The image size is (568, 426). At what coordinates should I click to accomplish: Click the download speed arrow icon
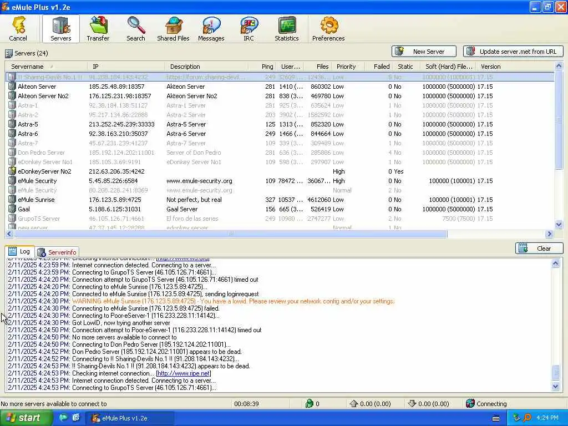[412, 404]
